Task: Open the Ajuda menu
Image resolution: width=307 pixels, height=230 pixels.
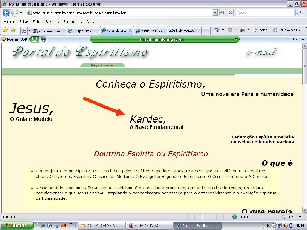Action: coord(91,22)
